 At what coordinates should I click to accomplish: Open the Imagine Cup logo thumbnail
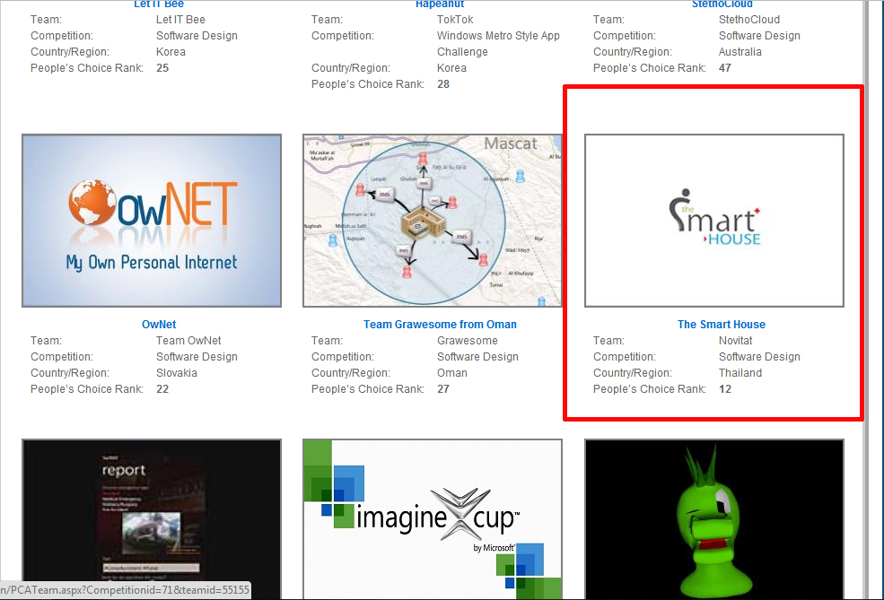click(x=432, y=518)
